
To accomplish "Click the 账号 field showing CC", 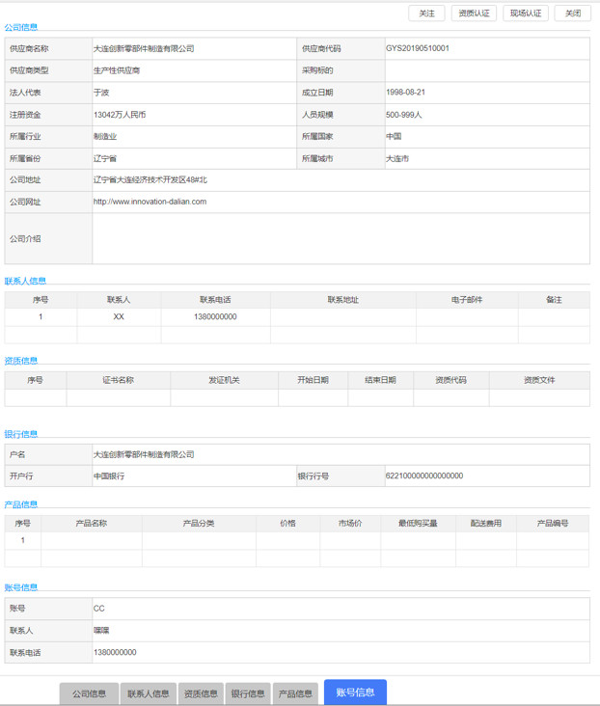I will pyautogui.click(x=340, y=609).
